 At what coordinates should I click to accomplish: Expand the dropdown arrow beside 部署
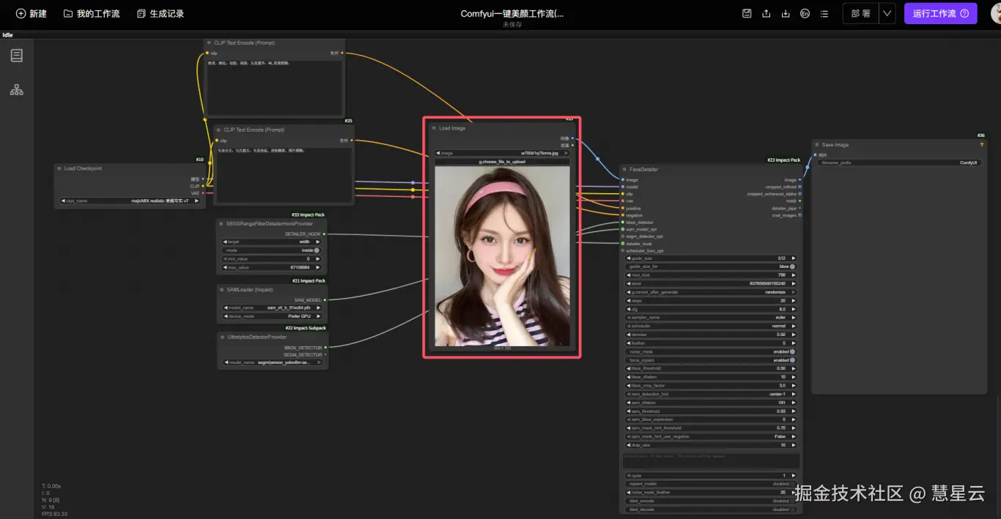(887, 13)
